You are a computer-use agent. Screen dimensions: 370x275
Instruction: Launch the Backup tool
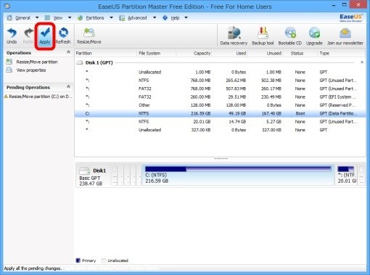pyautogui.click(x=263, y=36)
